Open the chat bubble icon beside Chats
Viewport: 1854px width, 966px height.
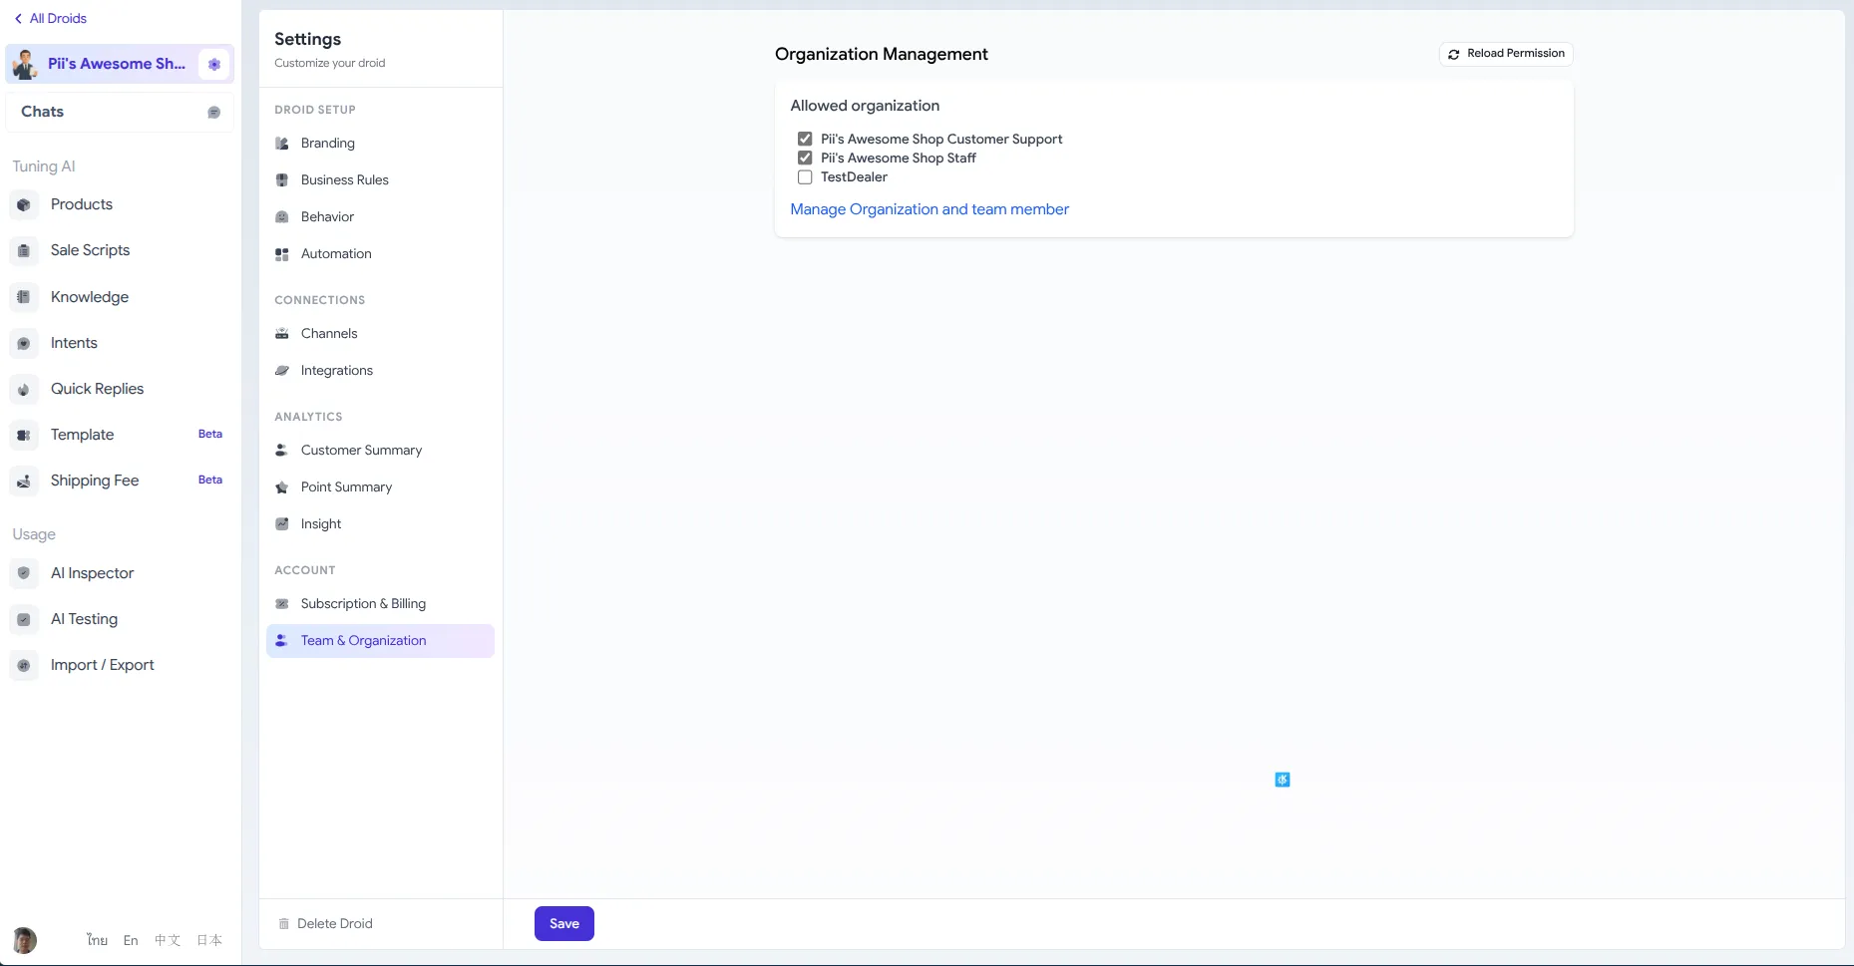[213, 113]
